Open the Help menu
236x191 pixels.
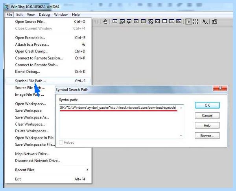[x=76, y=15]
